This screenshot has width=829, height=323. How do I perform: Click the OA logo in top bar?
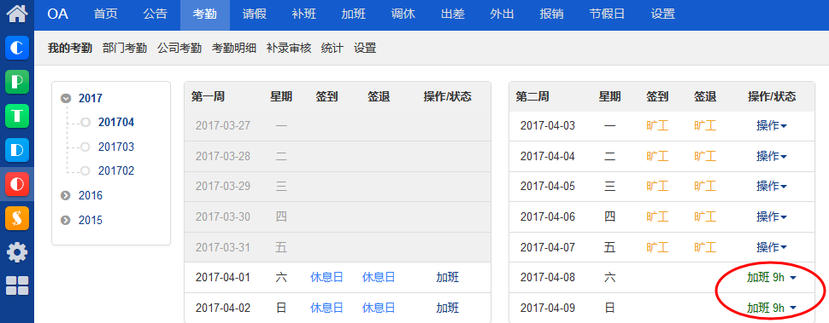57,14
